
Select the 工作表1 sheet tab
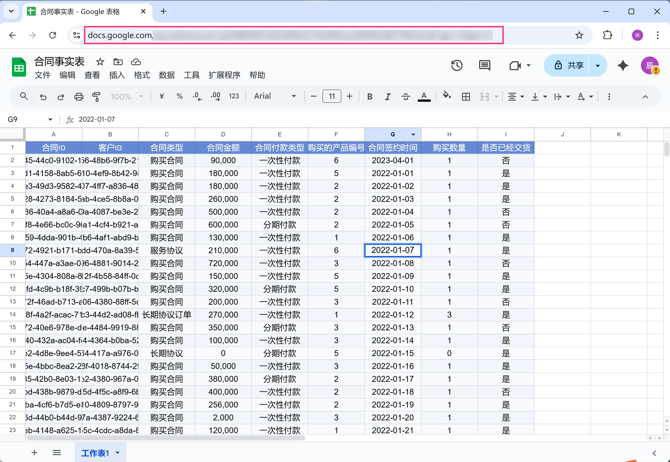[x=95, y=453]
